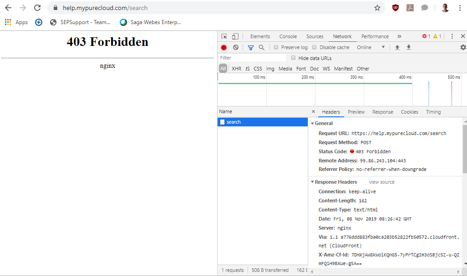Switch to the Sources tab
Image resolution: width=467 pixels, height=276 pixels.
point(315,36)
